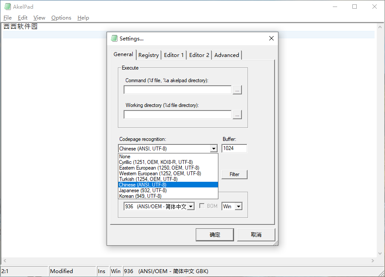
Task: Open the View menu
Action: click(x=39, y=18)
